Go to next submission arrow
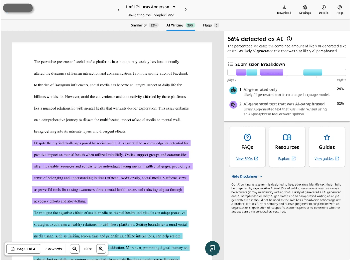Viewport: 352px width, 261px height. (186, 10)
